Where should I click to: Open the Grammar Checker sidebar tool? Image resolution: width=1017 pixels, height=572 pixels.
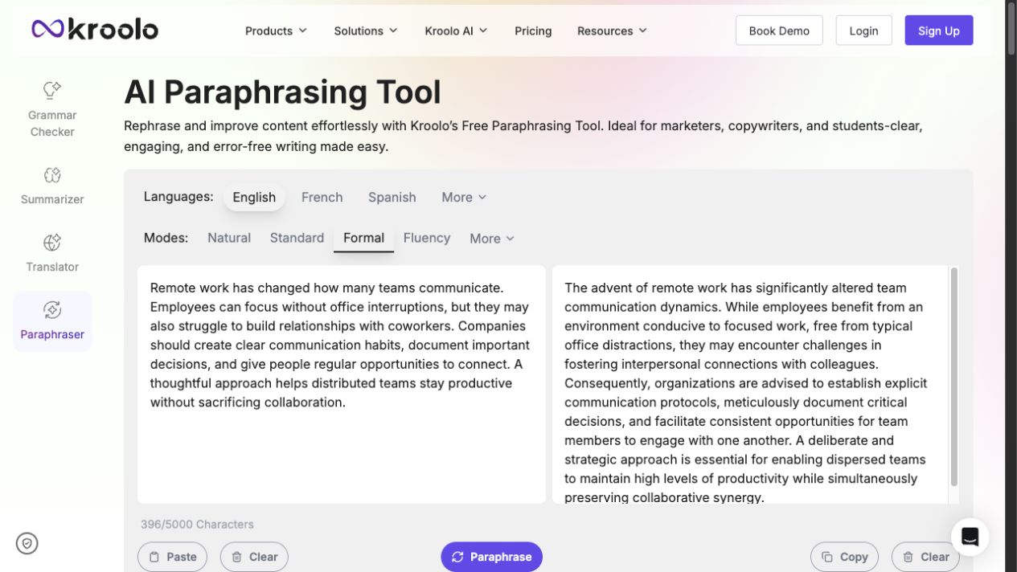[x=52, y=109]
